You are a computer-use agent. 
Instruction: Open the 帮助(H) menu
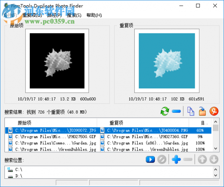click(94, 15)
